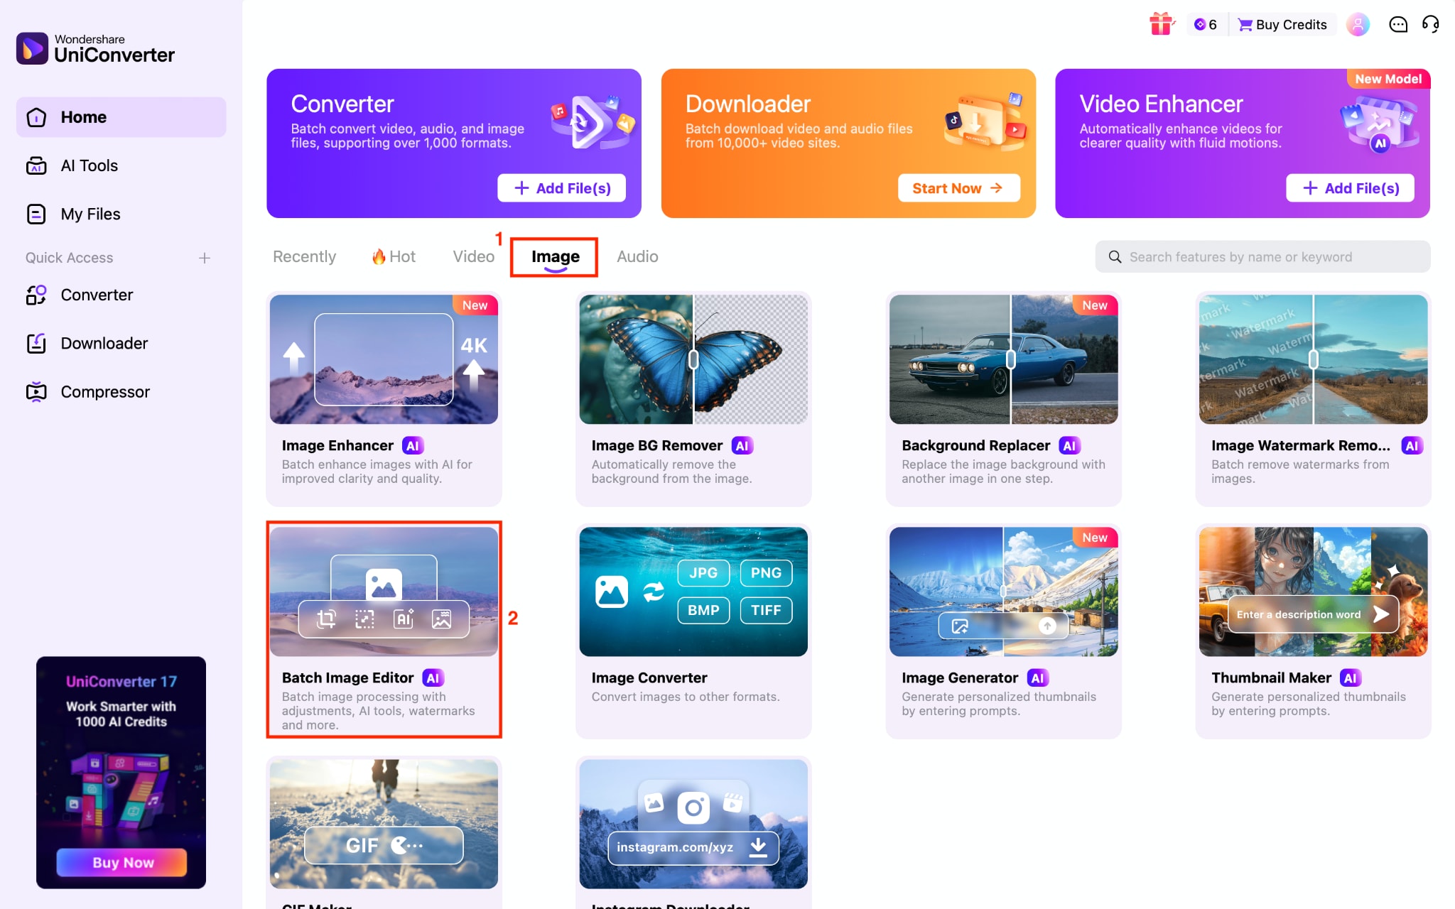Viewport: 1455px width, 909px height.
Task: Click Start Now in Downloader banner
Action: [958, 188]
